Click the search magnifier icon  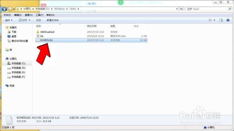pos(230,9)
